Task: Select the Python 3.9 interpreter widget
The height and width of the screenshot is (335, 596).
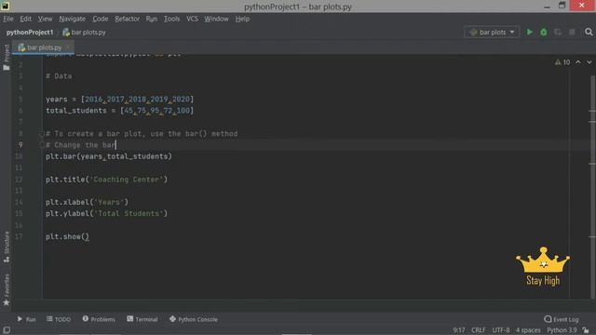Action: [562, 330]
